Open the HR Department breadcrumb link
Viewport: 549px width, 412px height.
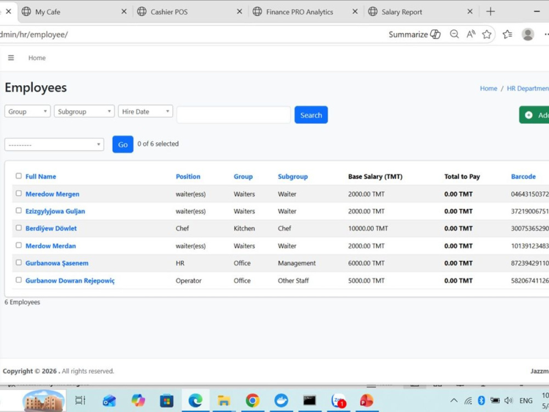(x=528, y=88)
